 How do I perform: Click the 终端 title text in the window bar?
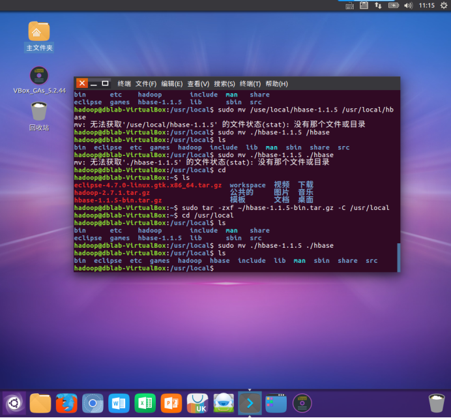(x=124, y=83)
